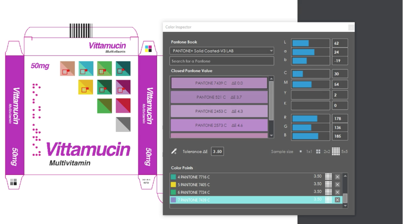Click the yellow swatch color point marker
The width and height of the screenshot is (403, 224).
click(x=85, y=90)
